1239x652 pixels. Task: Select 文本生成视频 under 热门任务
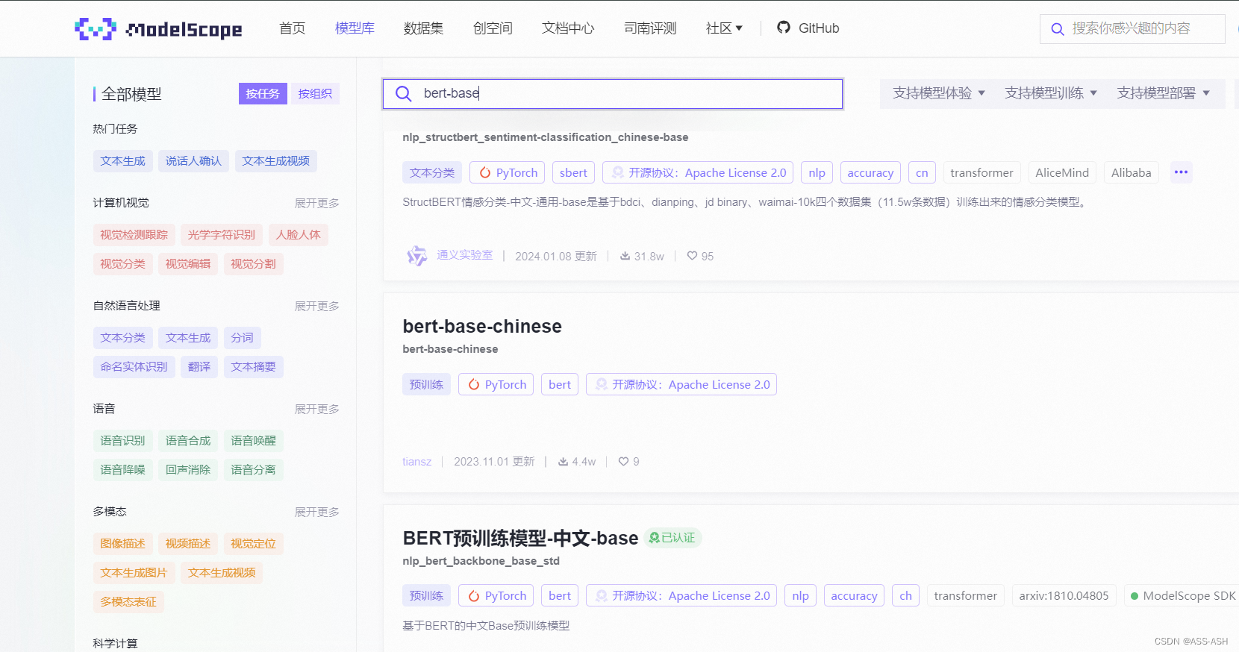[x=275, y=161]
